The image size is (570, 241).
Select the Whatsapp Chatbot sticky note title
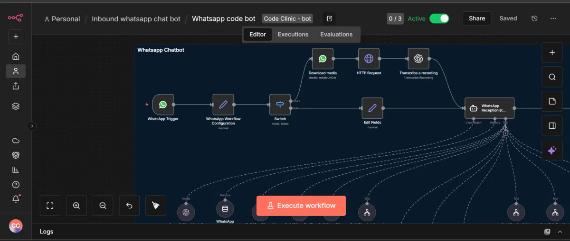pyautogui.click(x=161, y=50)
